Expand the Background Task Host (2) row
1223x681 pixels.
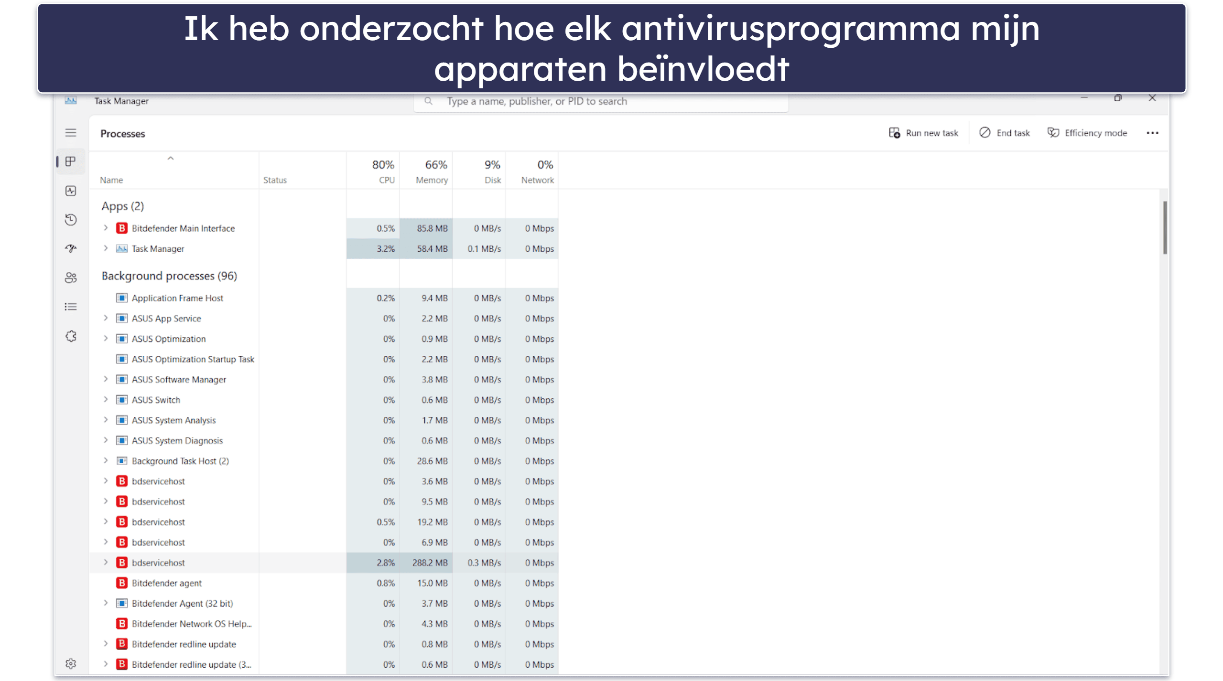click(106, 461)
